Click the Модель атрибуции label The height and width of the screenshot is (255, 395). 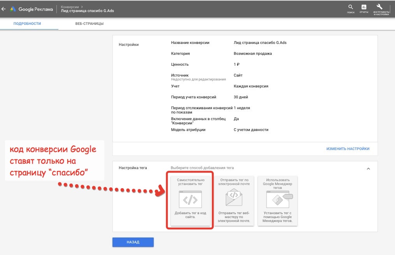click(x=188, y=130)
